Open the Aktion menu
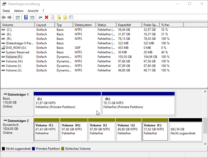Viewport: 208px width, 158px height. coord(19,11)
